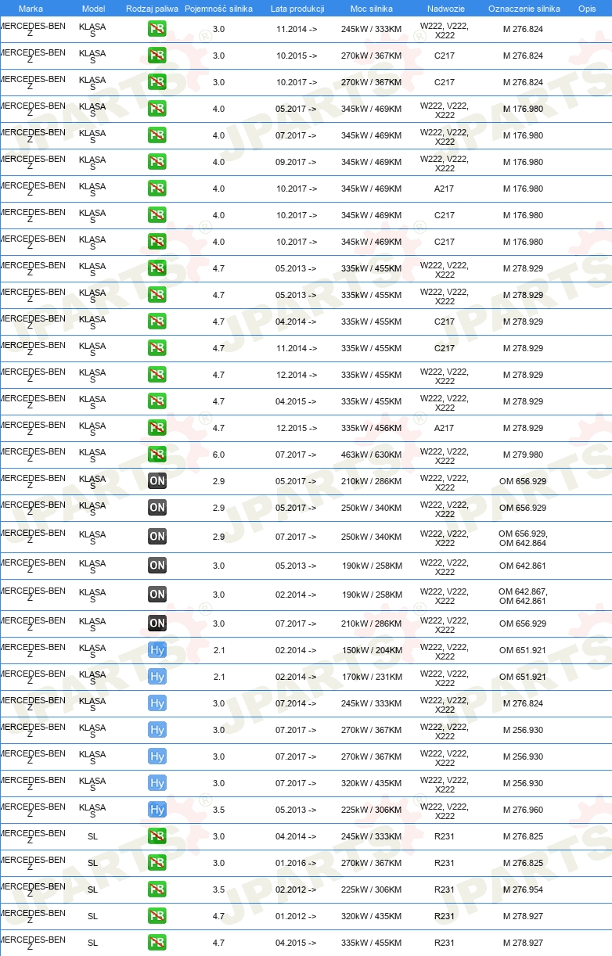Select the petrol icon in the 12.2014 row
The width and height of the screenshot is (612, 956).
157,375
